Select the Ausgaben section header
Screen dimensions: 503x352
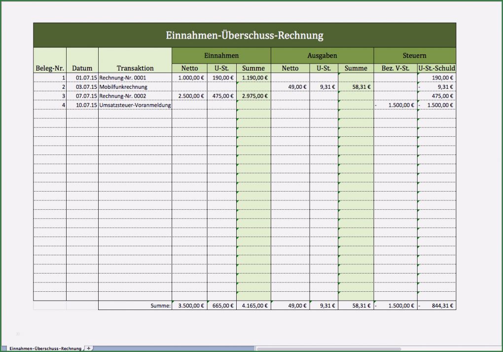(323, 55)
